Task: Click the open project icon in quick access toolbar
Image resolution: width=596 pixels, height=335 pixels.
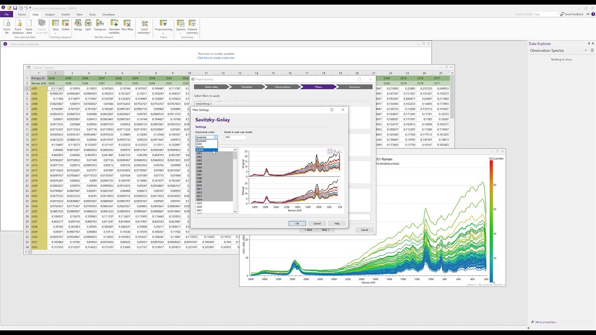Action: pyautogui.click(x=9, y=8)
